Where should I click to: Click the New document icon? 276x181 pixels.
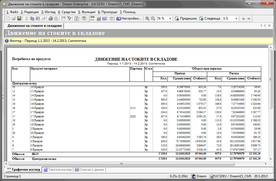(x=8, y=18)
